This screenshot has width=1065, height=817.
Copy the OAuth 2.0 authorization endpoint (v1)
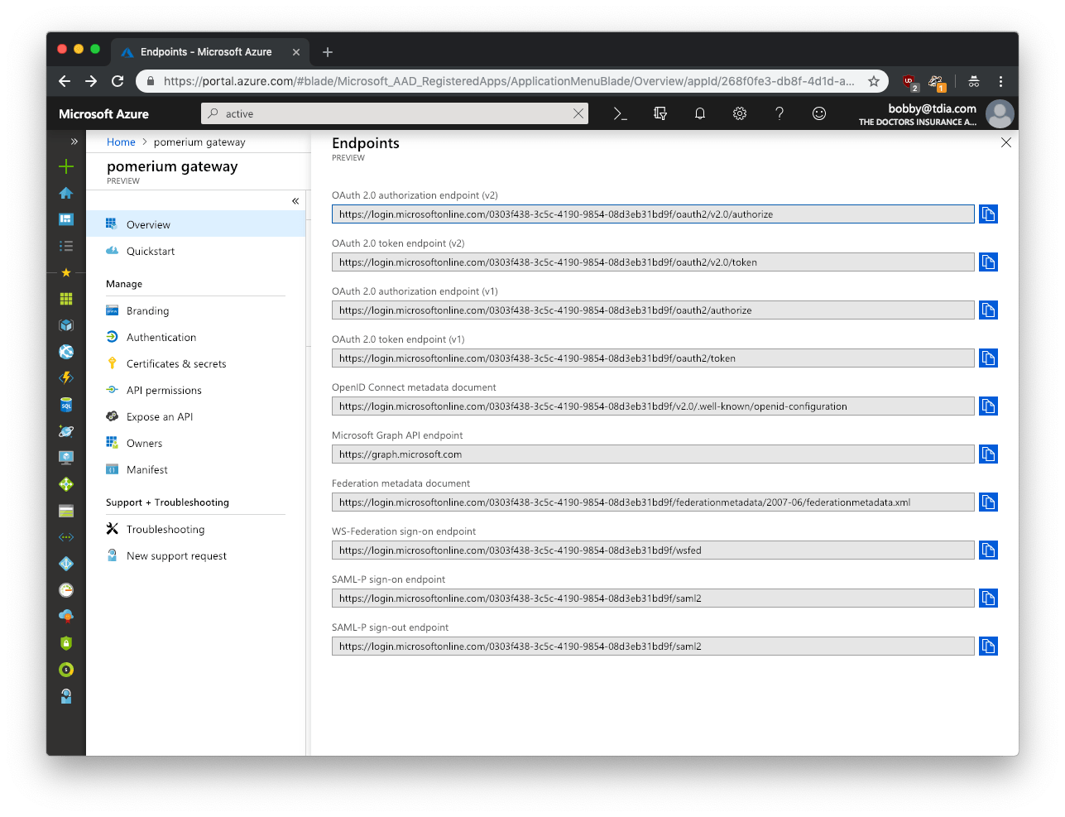click(x=988, y=310)
